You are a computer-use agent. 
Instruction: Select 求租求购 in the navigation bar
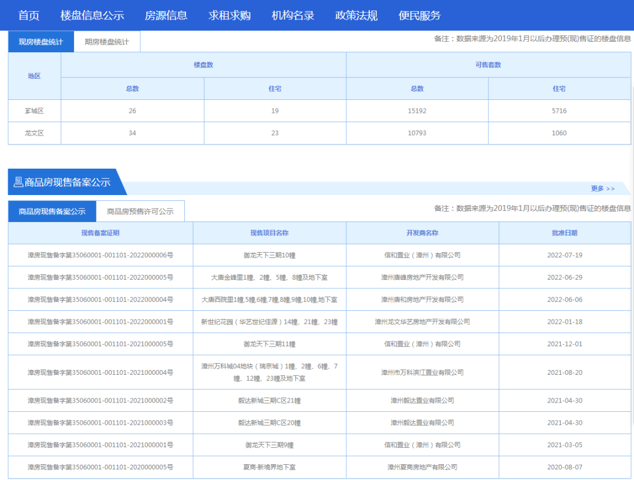click(x=230, y=15)
